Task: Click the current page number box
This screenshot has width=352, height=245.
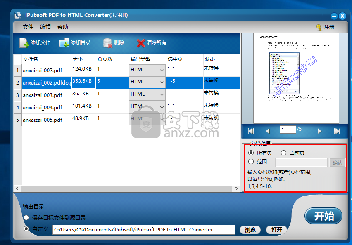Action: (x=288, y=130)
